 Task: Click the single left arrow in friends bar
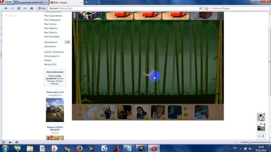click(x=80, y=109)
